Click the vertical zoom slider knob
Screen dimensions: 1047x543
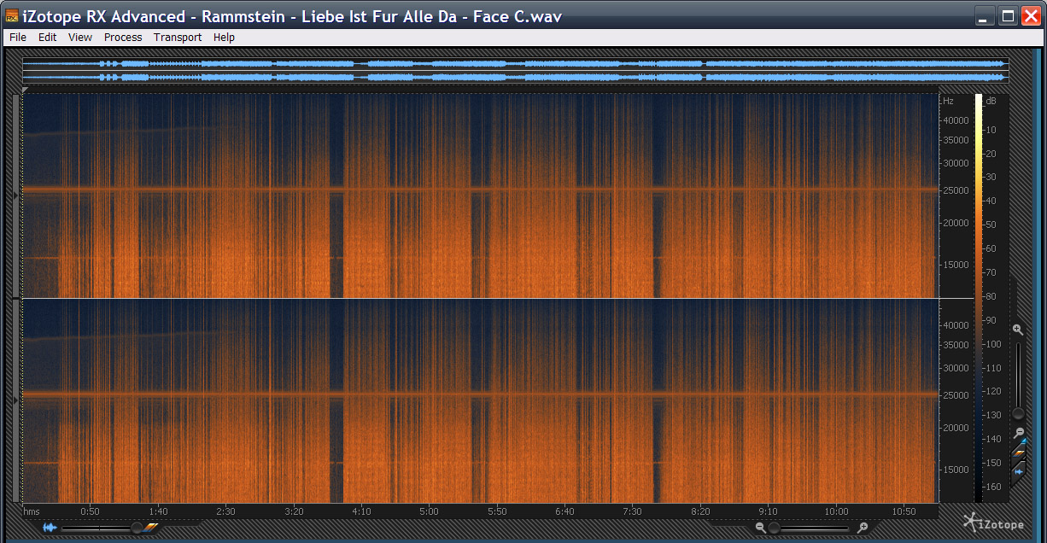(x=1018, y=413)
